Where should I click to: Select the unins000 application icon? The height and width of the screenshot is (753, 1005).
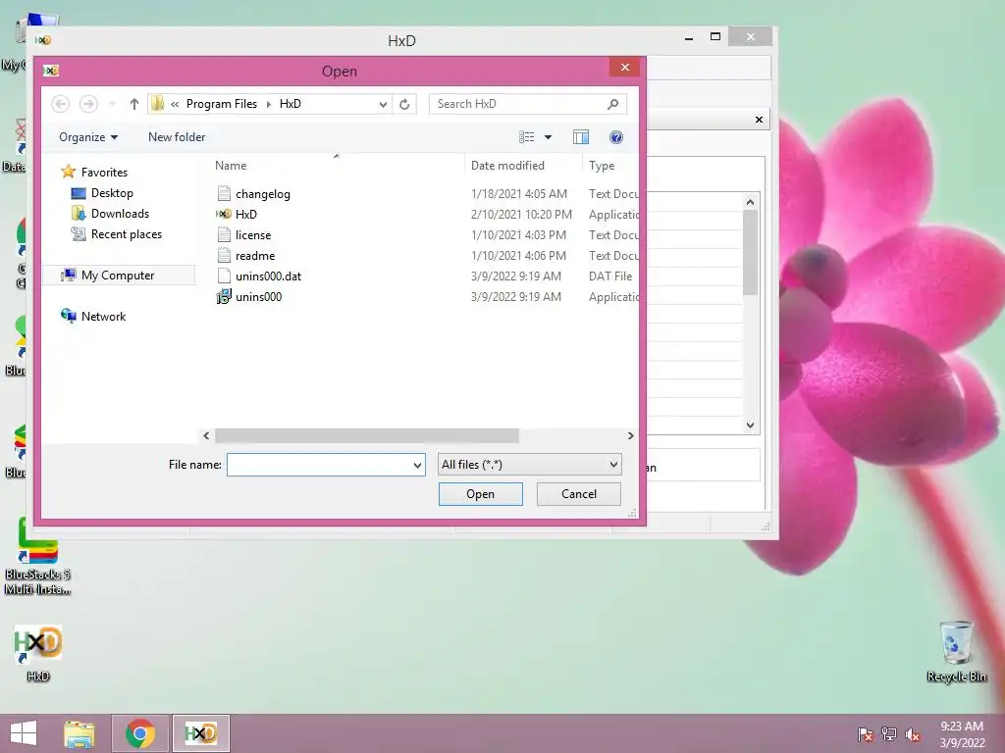pyautogui.click(x=224, y=296)
